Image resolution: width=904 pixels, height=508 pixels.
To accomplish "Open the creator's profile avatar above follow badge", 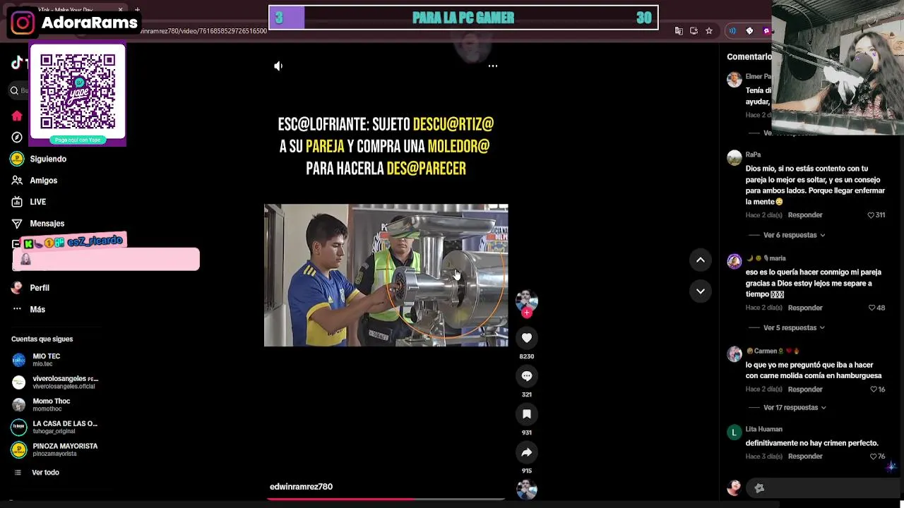I will click(x=527, y=299).
